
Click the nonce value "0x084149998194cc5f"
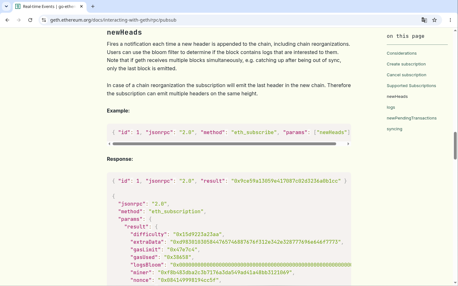coord(189,280)
